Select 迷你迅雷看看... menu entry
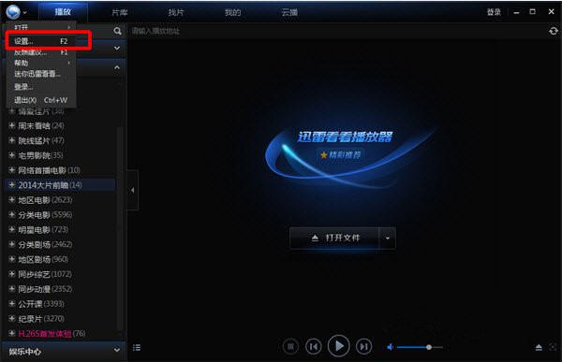Viewport: 562px width, 362px height. 41,74
